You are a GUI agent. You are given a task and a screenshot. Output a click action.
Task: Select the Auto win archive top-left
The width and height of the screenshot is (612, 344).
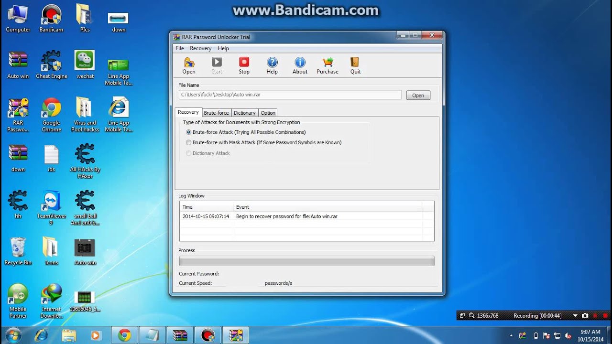point(18,65)
